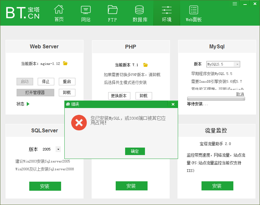
Task: Click 更换版本 in the PHP panel
Action: click(x=119, y=96)
